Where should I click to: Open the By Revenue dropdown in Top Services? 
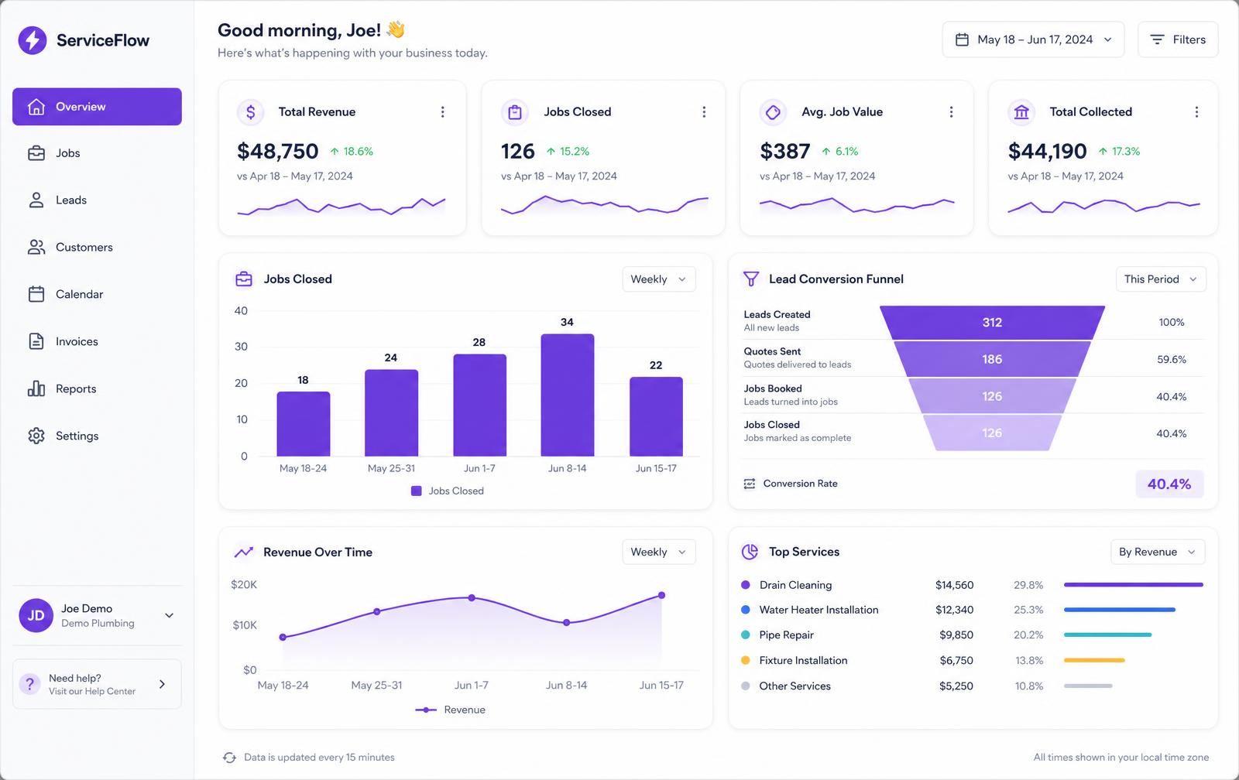pos(1157,552)
